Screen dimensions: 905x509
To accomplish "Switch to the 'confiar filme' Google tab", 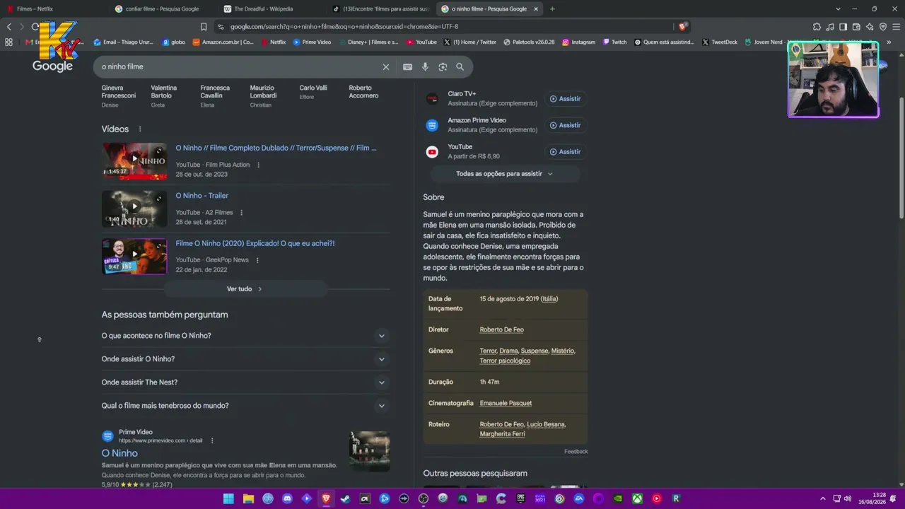I will tap(163, 9).
